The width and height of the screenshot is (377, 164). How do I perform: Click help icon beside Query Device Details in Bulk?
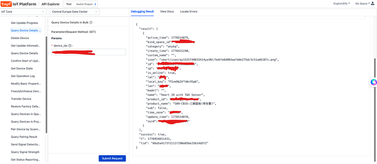[x=91, y=23]
